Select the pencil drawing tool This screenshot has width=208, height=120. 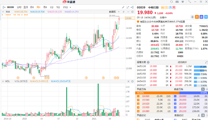coord(123,7)
